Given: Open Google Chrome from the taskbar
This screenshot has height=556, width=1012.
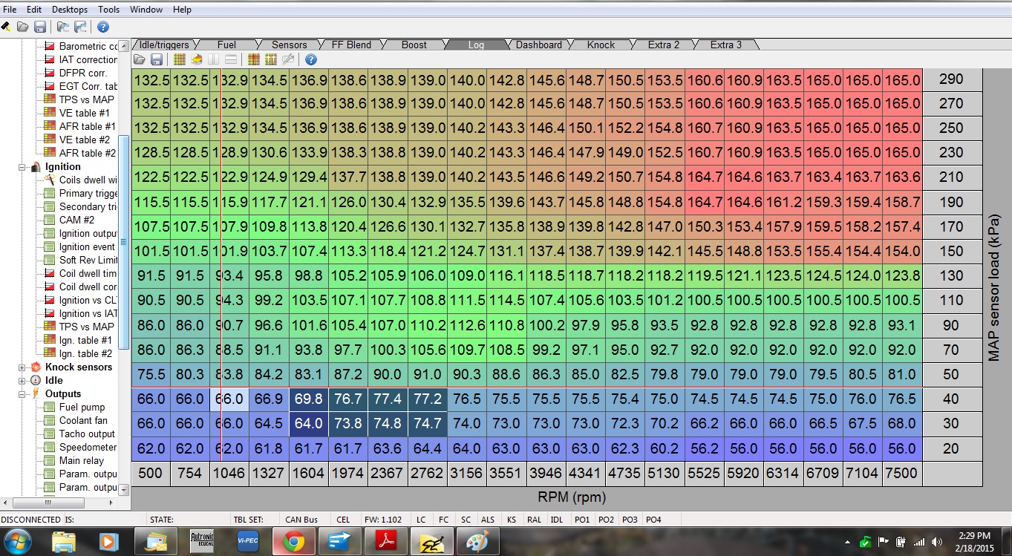Looking at the screenshot, I should click(x=294, y=542).
